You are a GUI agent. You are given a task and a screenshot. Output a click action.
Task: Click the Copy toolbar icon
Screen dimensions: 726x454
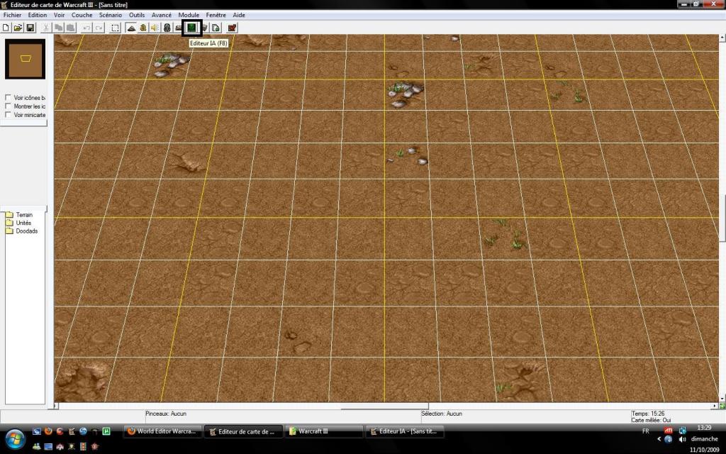tap(58, 28)
